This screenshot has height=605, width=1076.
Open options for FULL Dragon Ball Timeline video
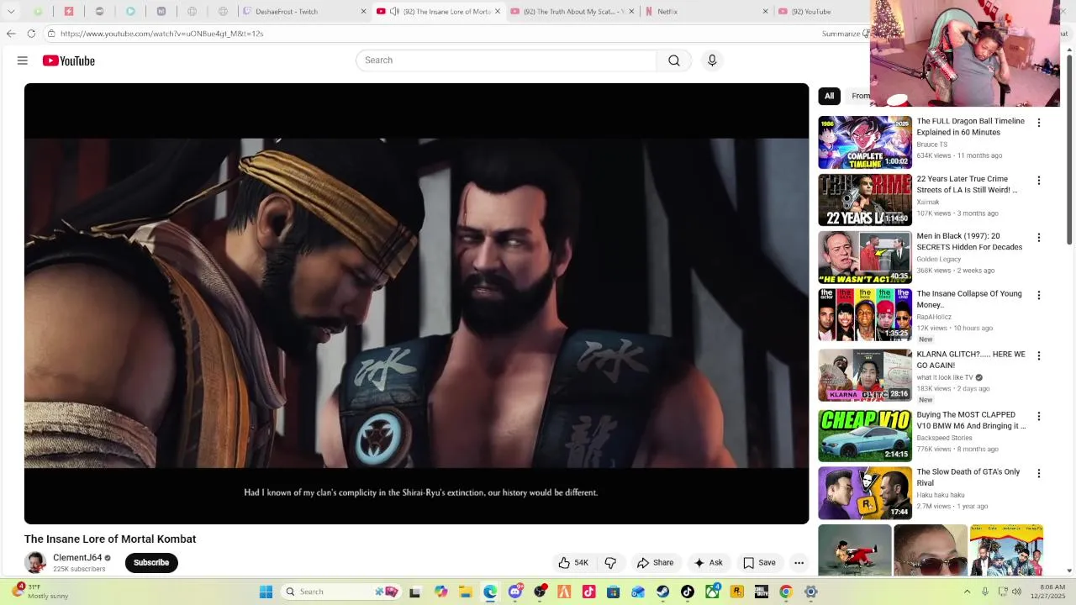(x=1039, y=123)
